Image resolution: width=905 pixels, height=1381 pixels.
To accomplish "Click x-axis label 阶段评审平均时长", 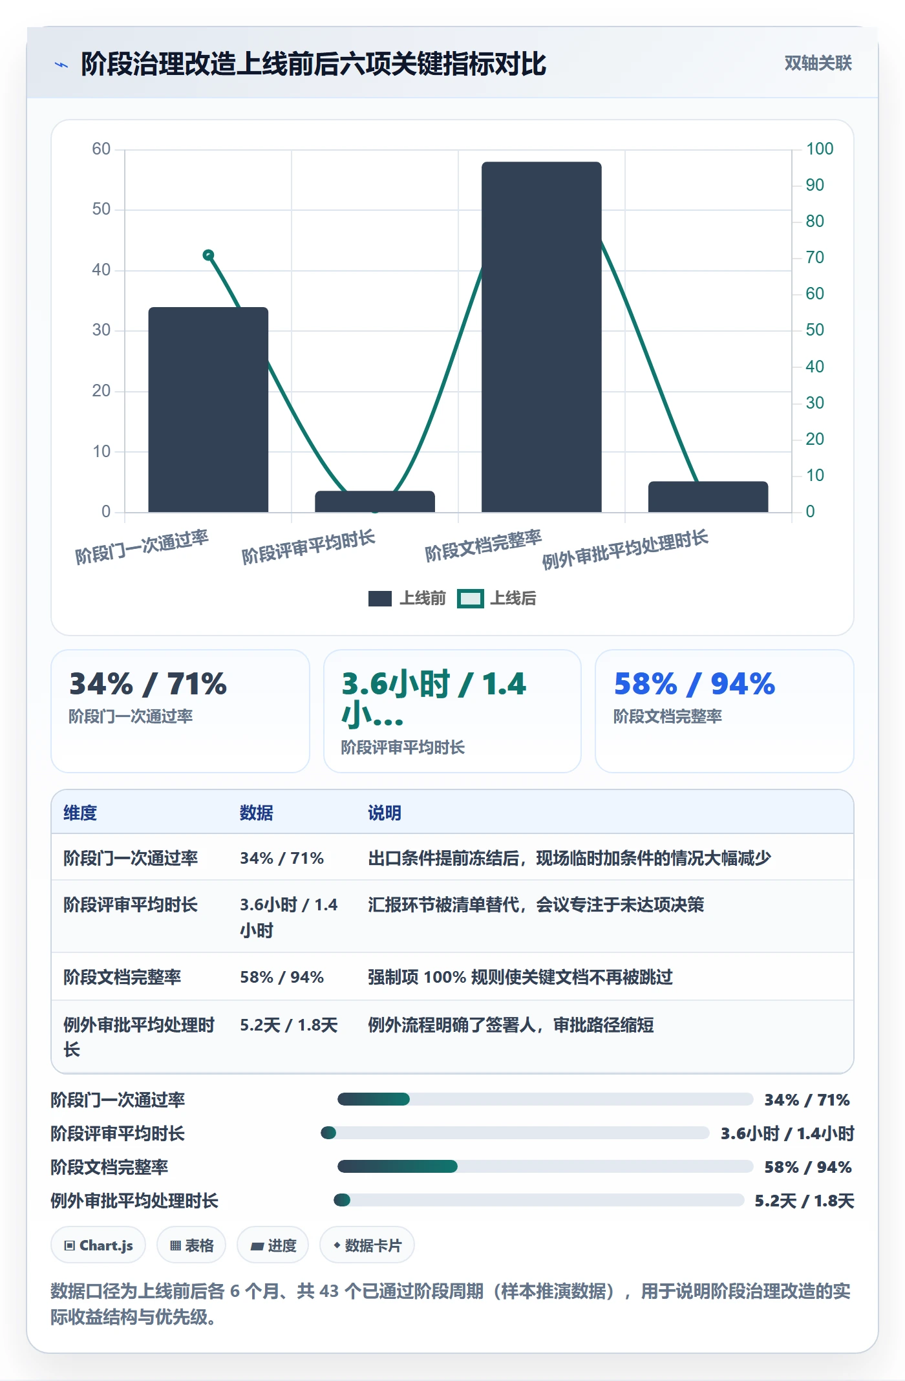I will point(308,547).
